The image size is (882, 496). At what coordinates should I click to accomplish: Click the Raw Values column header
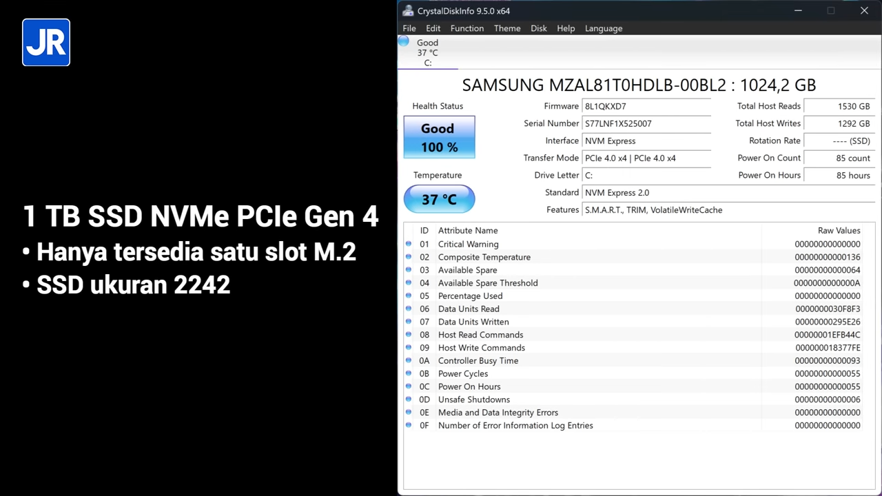pos(839,231)
